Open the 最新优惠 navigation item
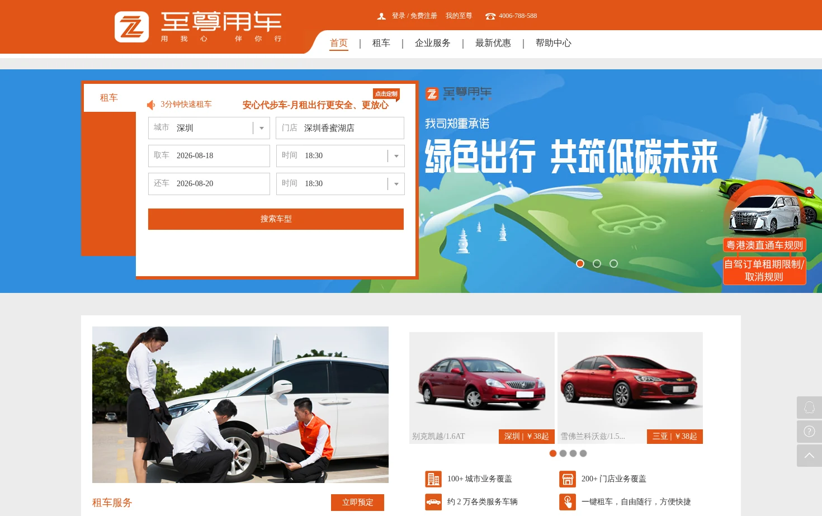822x516 pixels. point(493,43)
